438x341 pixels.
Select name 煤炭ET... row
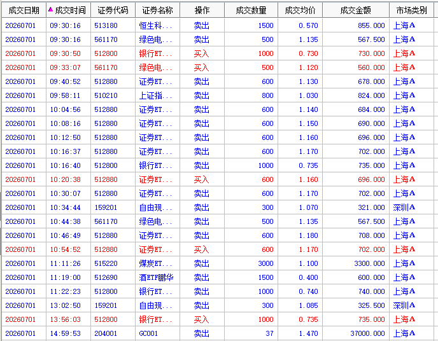(x=155, y=263)
